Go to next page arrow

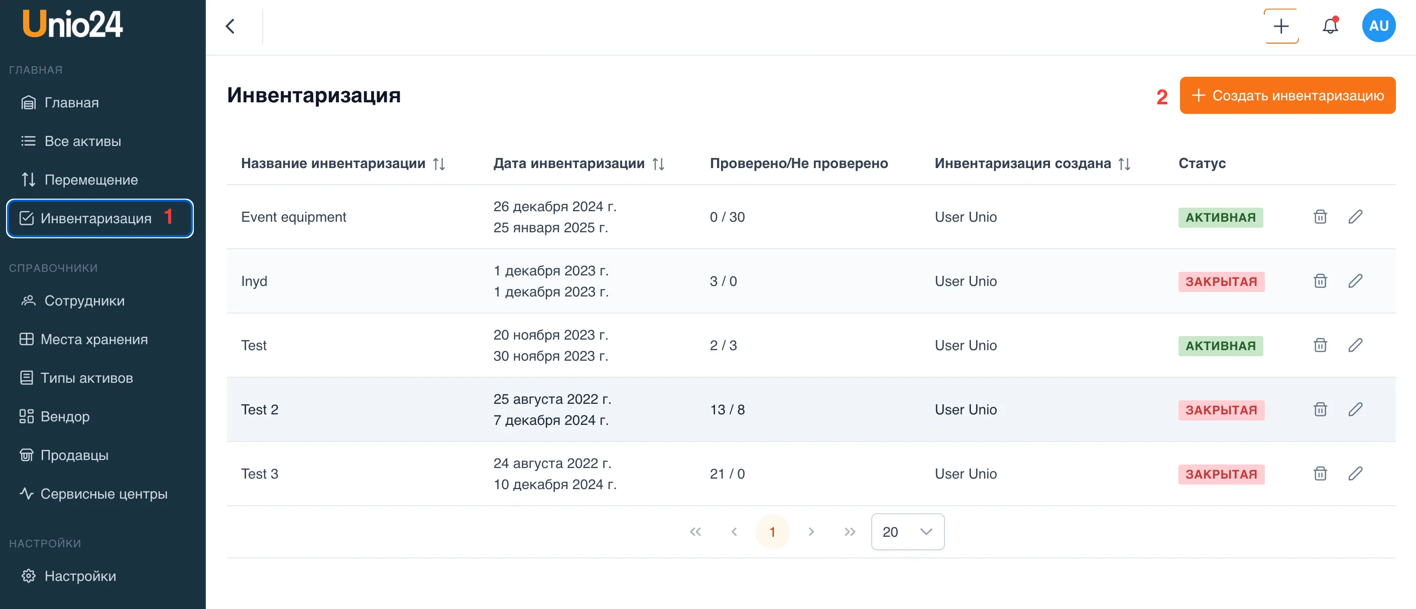point(811,532)
